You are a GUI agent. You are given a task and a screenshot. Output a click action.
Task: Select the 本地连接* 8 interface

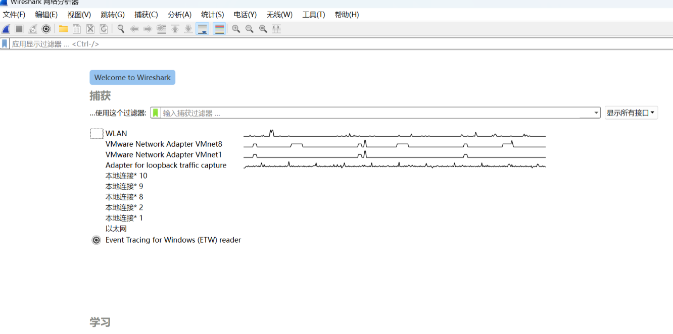(x=124, y=197)
